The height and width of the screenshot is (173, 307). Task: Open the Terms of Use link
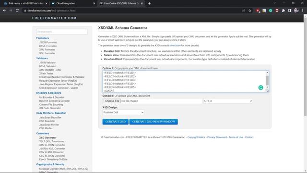[236, 137]
